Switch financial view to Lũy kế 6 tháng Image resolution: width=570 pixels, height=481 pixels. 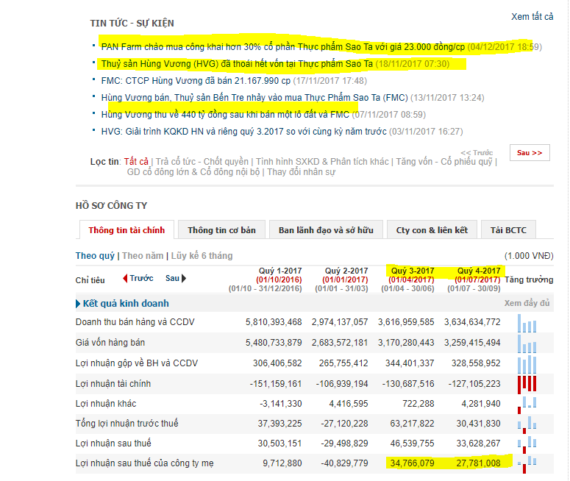pos(202,256)
